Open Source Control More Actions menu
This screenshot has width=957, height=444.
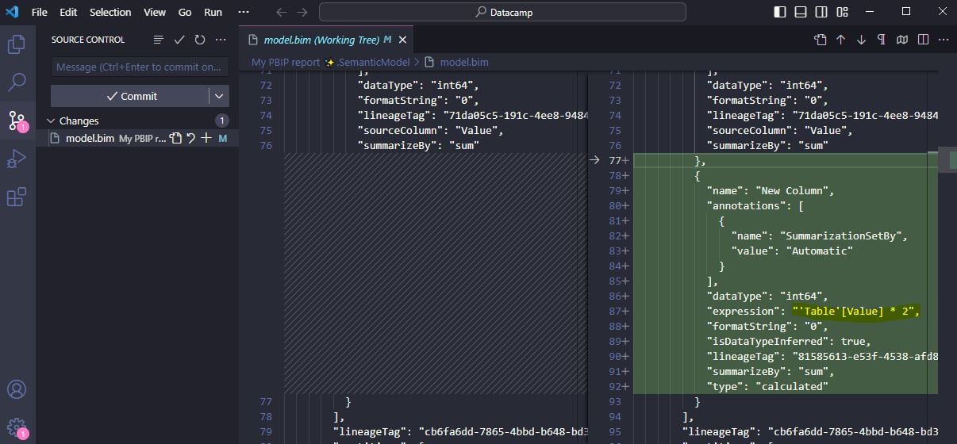click(221, 40)
